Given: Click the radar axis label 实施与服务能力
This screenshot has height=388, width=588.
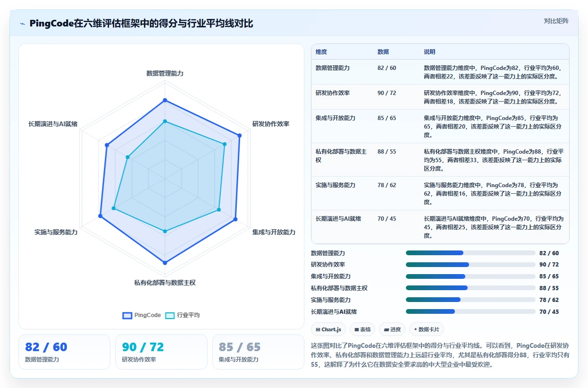Looking at the screenshot, I should 56,232.
